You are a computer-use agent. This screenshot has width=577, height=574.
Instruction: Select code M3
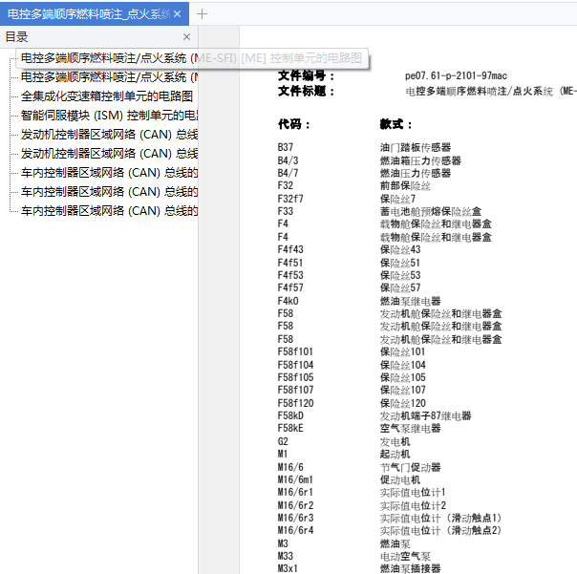[283, 543]
